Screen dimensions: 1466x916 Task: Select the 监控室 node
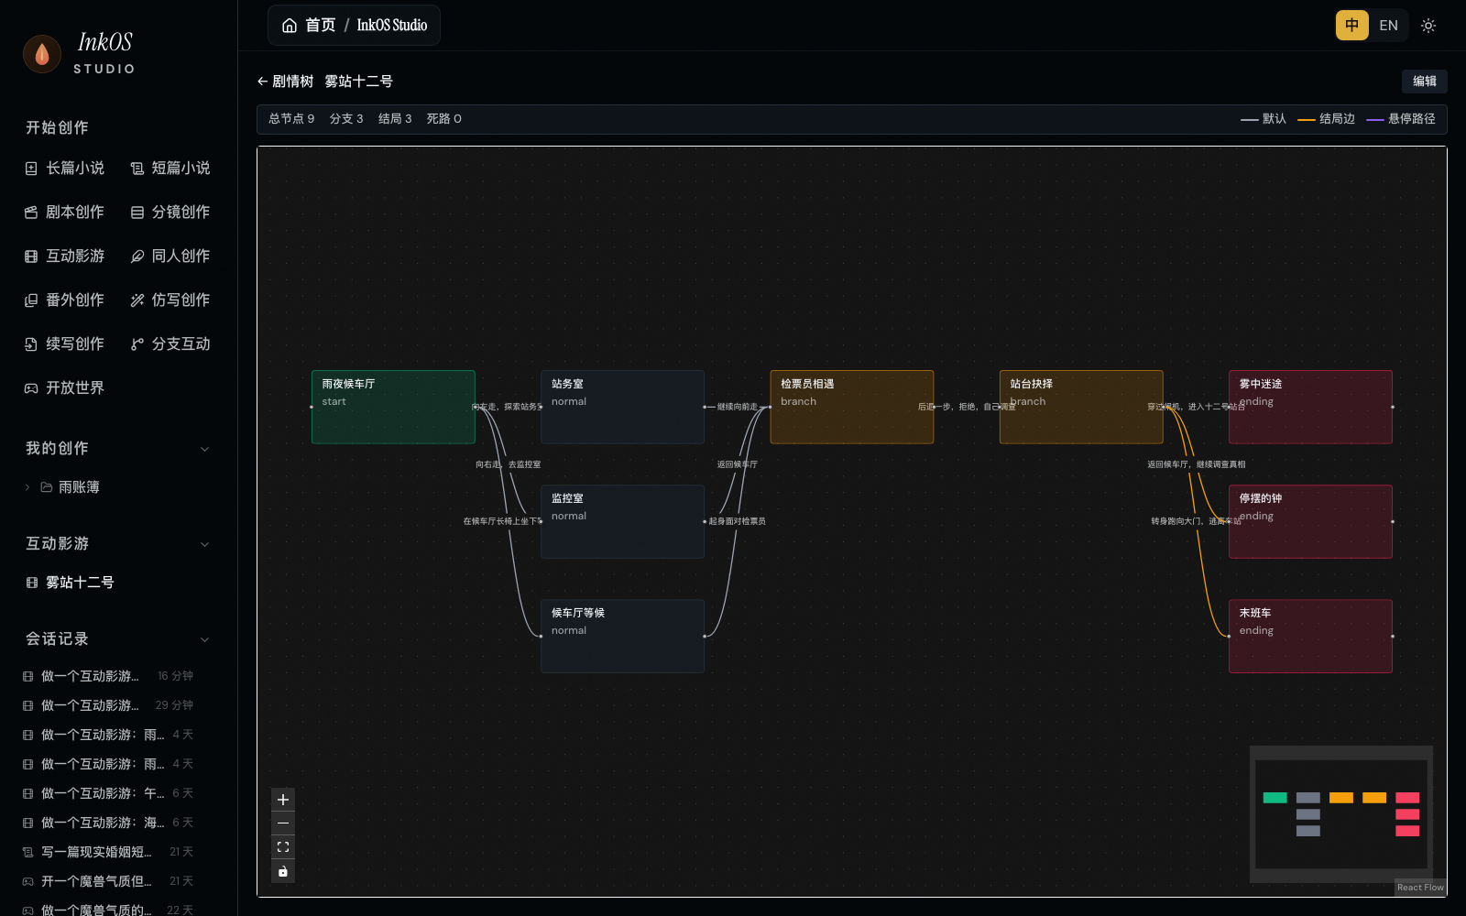pyautogui.click(x=622, y=521)
